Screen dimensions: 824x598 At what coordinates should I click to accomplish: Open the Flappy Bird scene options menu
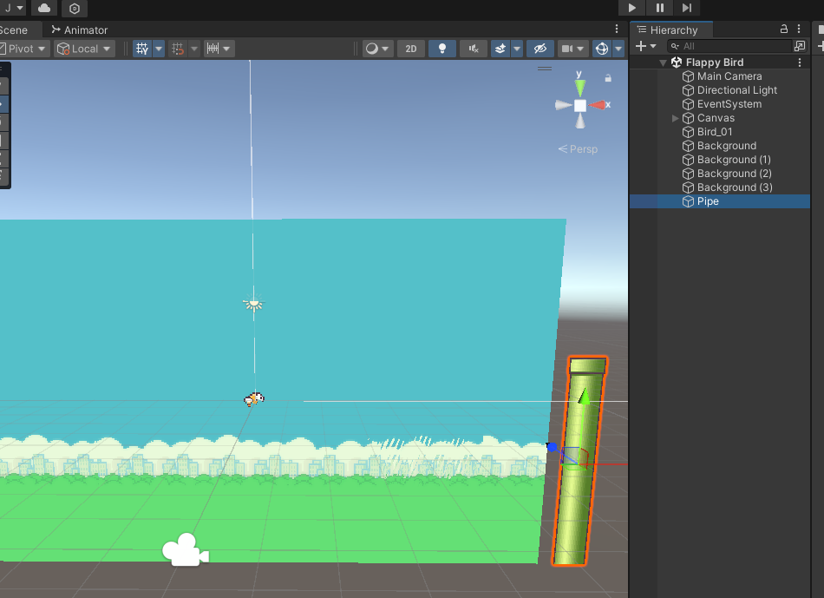pos(800,62)
